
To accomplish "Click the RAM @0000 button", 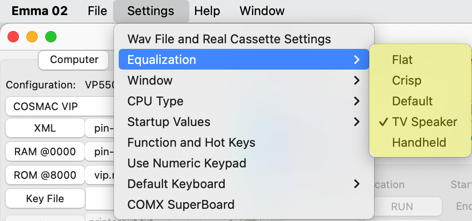I will pyautogui.click(x=45, y=151).
